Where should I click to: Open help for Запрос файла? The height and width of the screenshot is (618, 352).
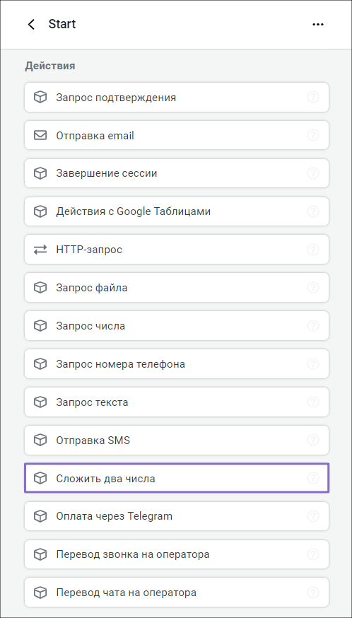click(x=313, y=288)
